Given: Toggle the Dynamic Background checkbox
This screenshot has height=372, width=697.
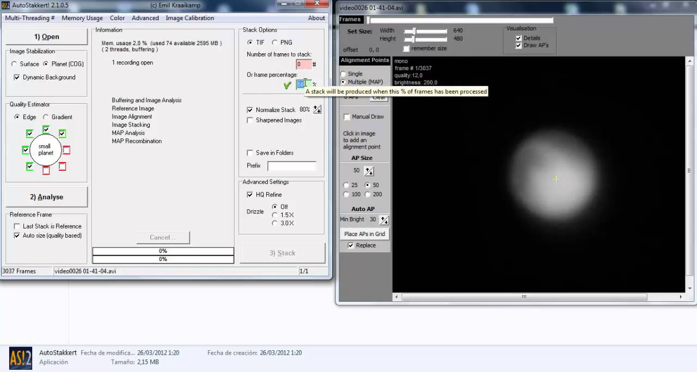Looking at the screenshot, I should click(x=17, y=77).
